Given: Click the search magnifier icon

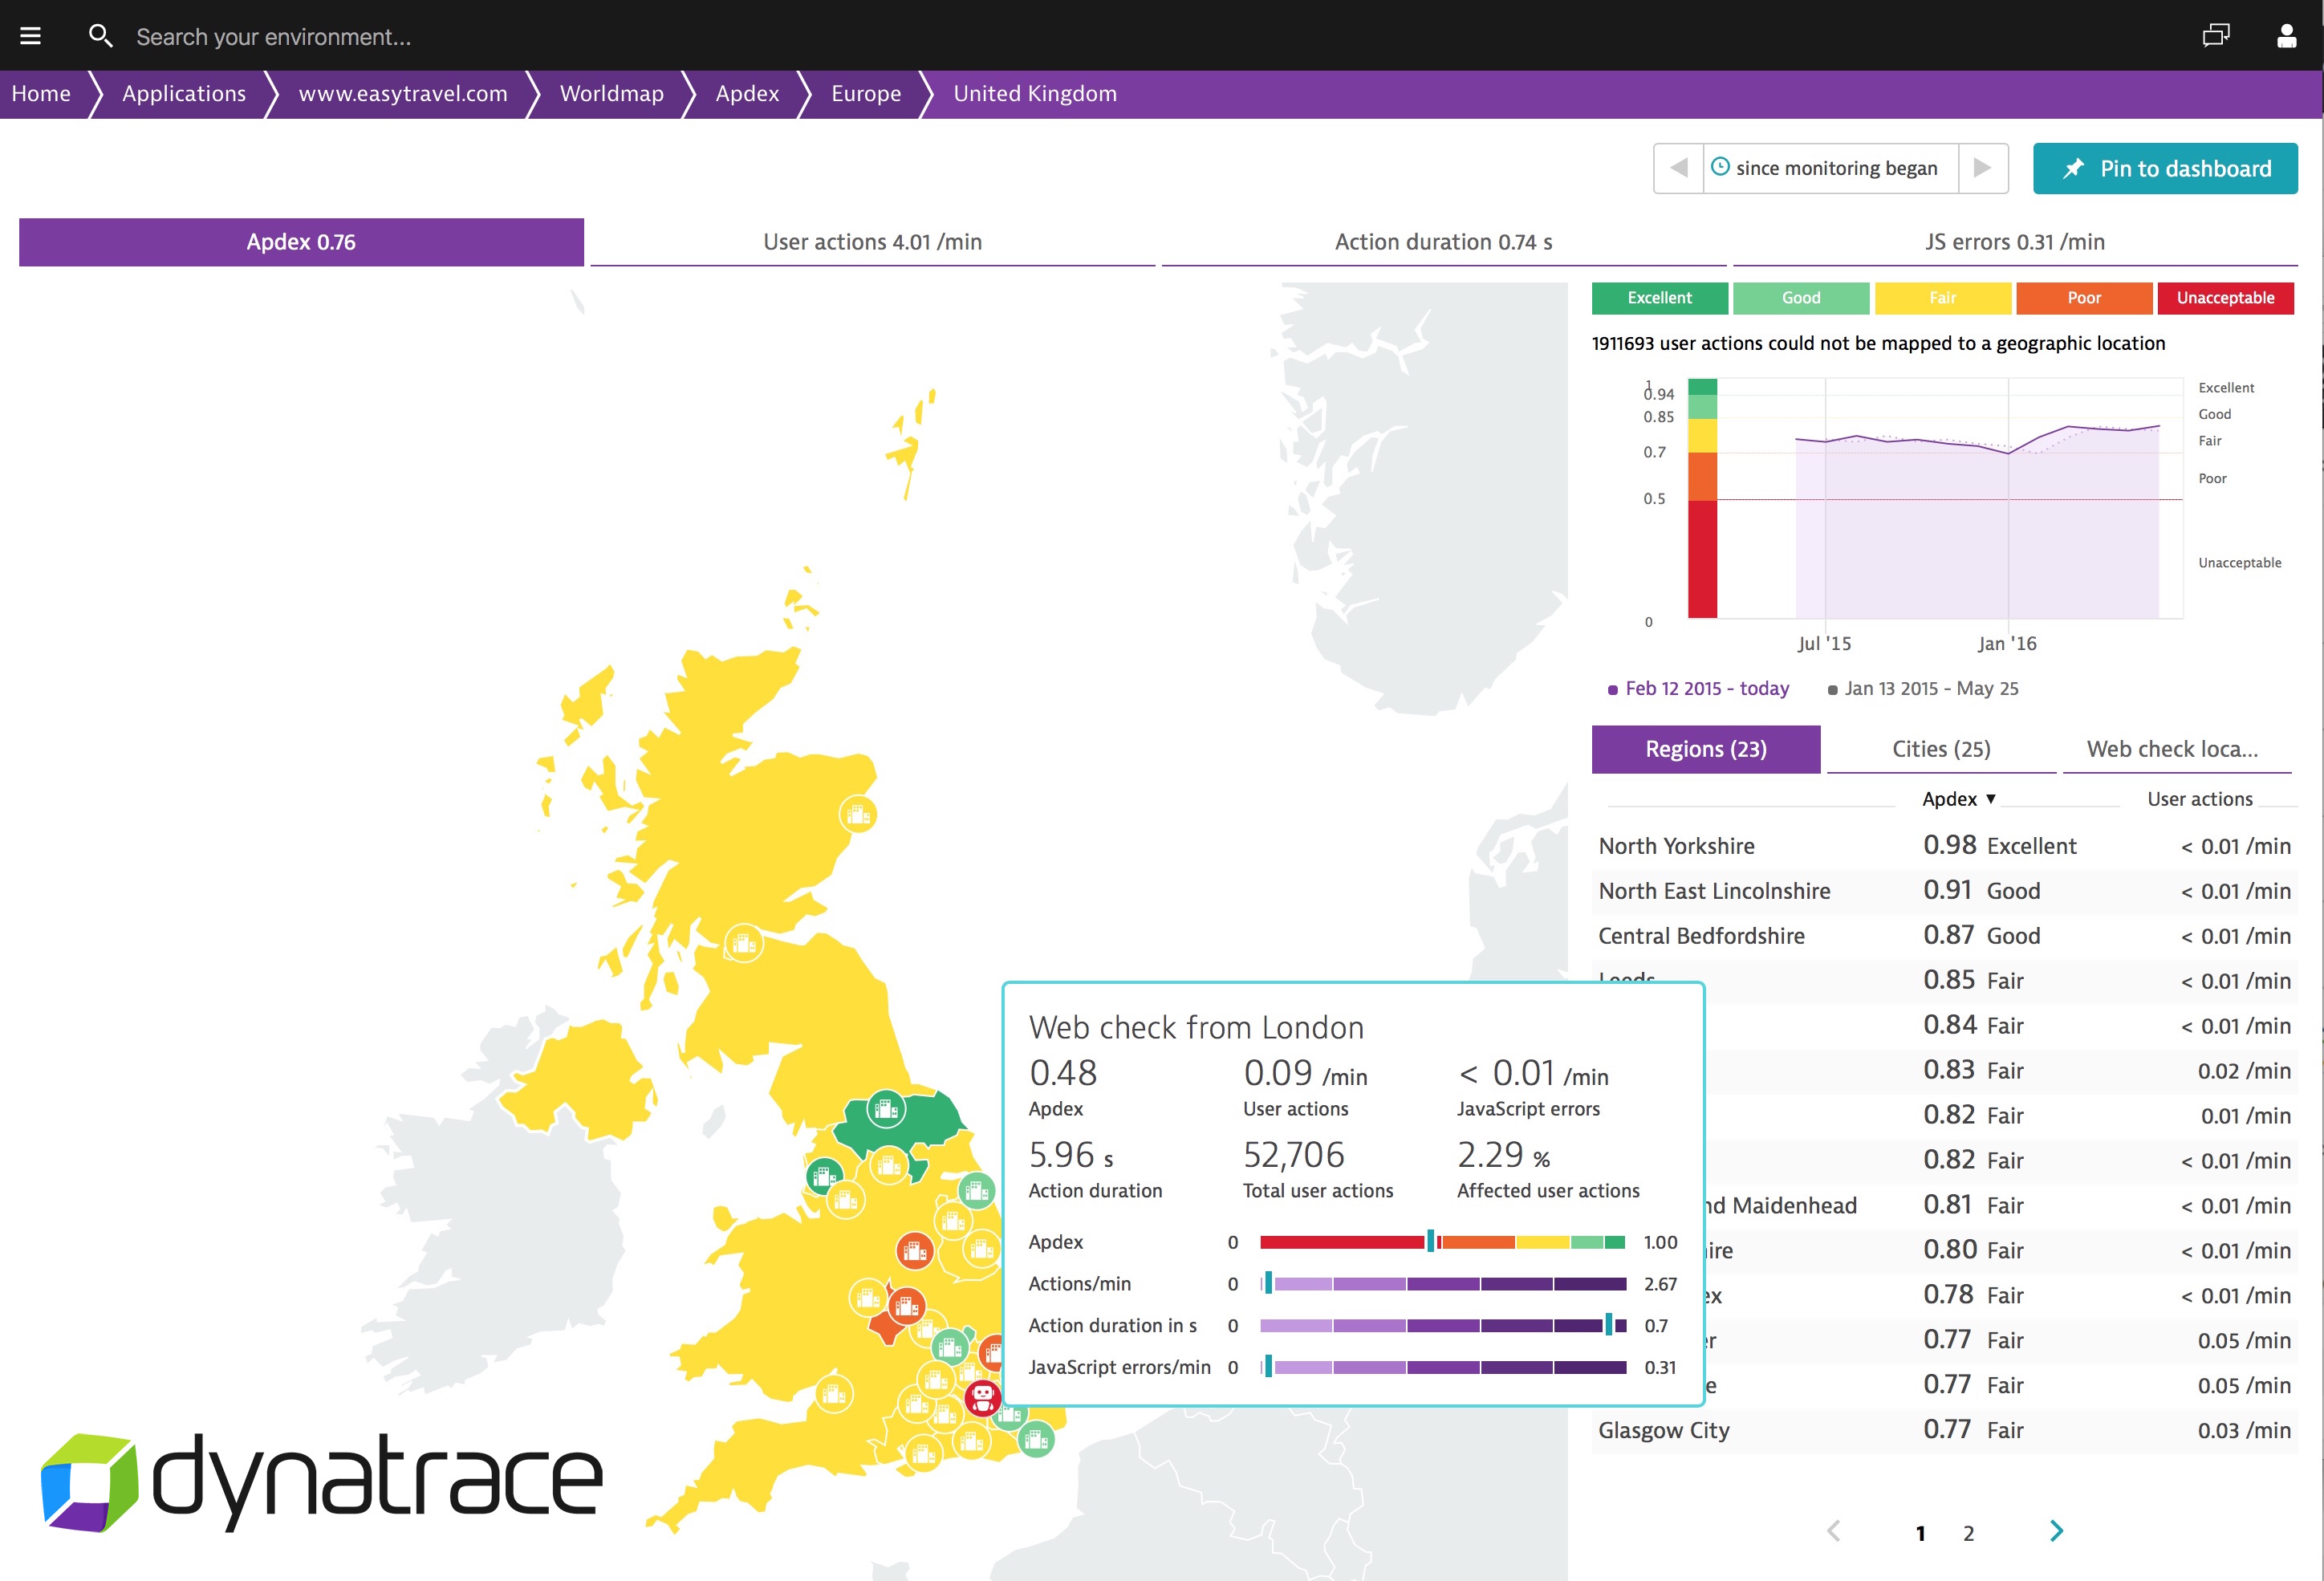Looking at the screenshot, I should coord(100,36).
